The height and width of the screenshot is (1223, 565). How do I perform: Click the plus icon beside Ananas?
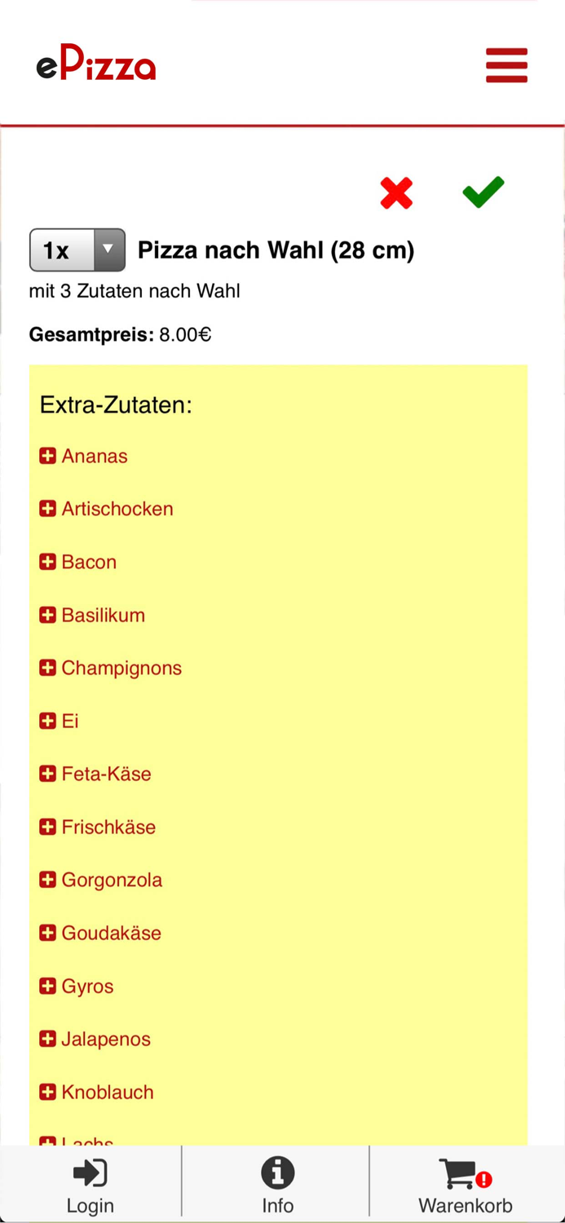48,456
